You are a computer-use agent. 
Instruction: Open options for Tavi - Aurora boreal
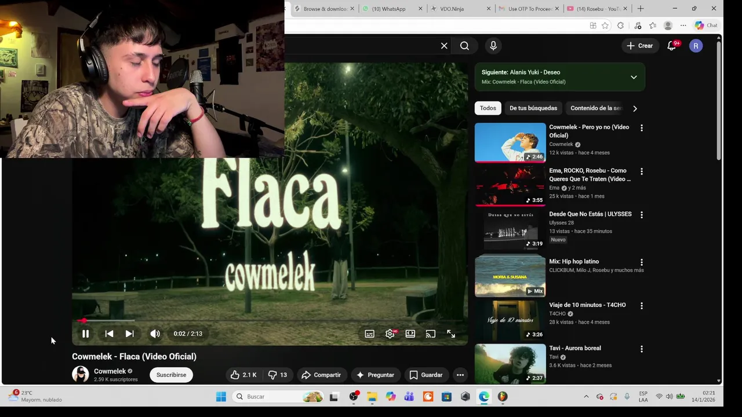[x=642, y=349]
